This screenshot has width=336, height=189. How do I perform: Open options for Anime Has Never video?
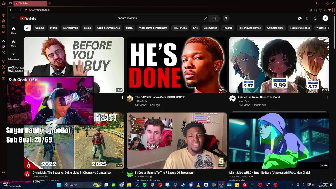(x=328, y=97)
